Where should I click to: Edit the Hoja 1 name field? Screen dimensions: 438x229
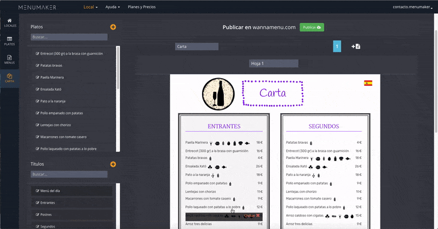[274, 63]
